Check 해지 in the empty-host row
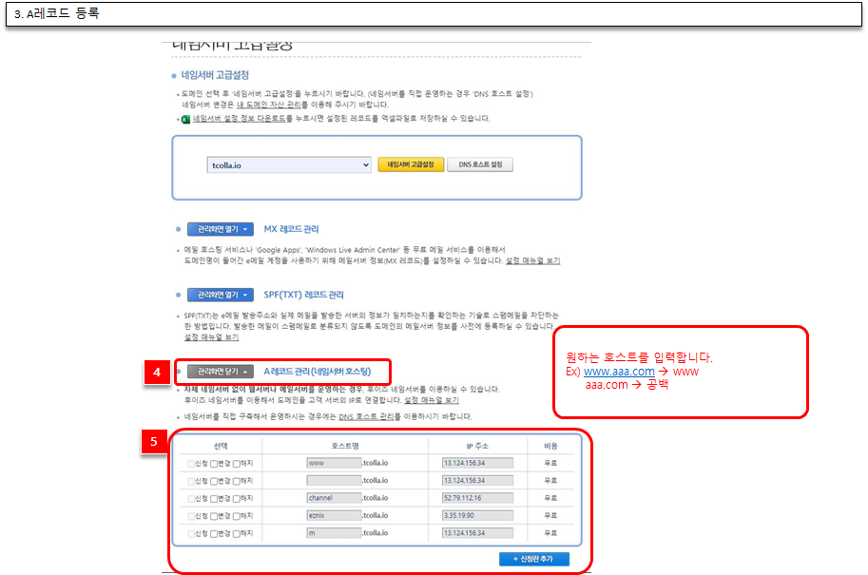This screenshot has height=575, width=868. click(237, 482)
